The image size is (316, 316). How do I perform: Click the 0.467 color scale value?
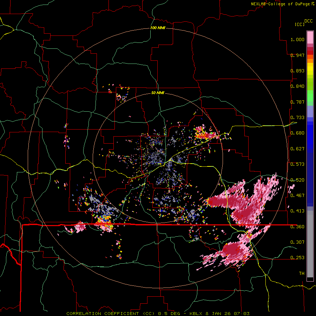click(x=297, y=196)
